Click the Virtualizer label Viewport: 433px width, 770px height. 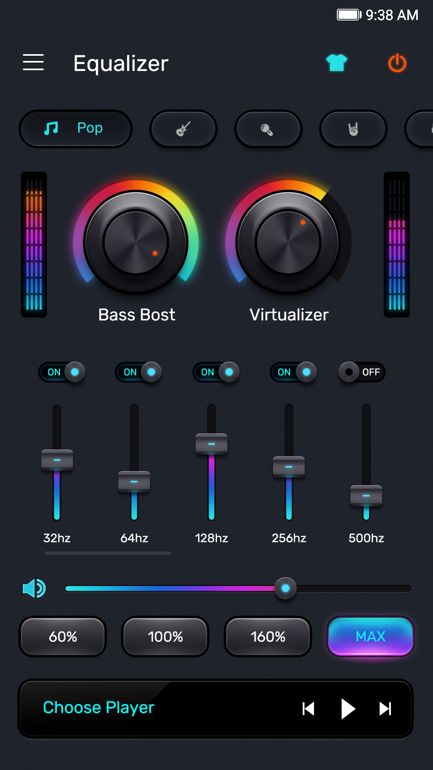pos(289,315)
